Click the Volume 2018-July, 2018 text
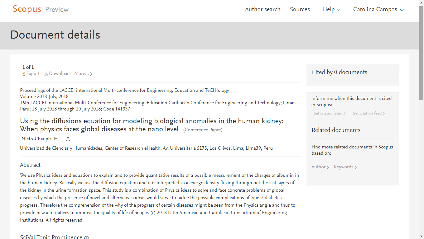This screenshot has height=239, width=424. click(44, 96)
